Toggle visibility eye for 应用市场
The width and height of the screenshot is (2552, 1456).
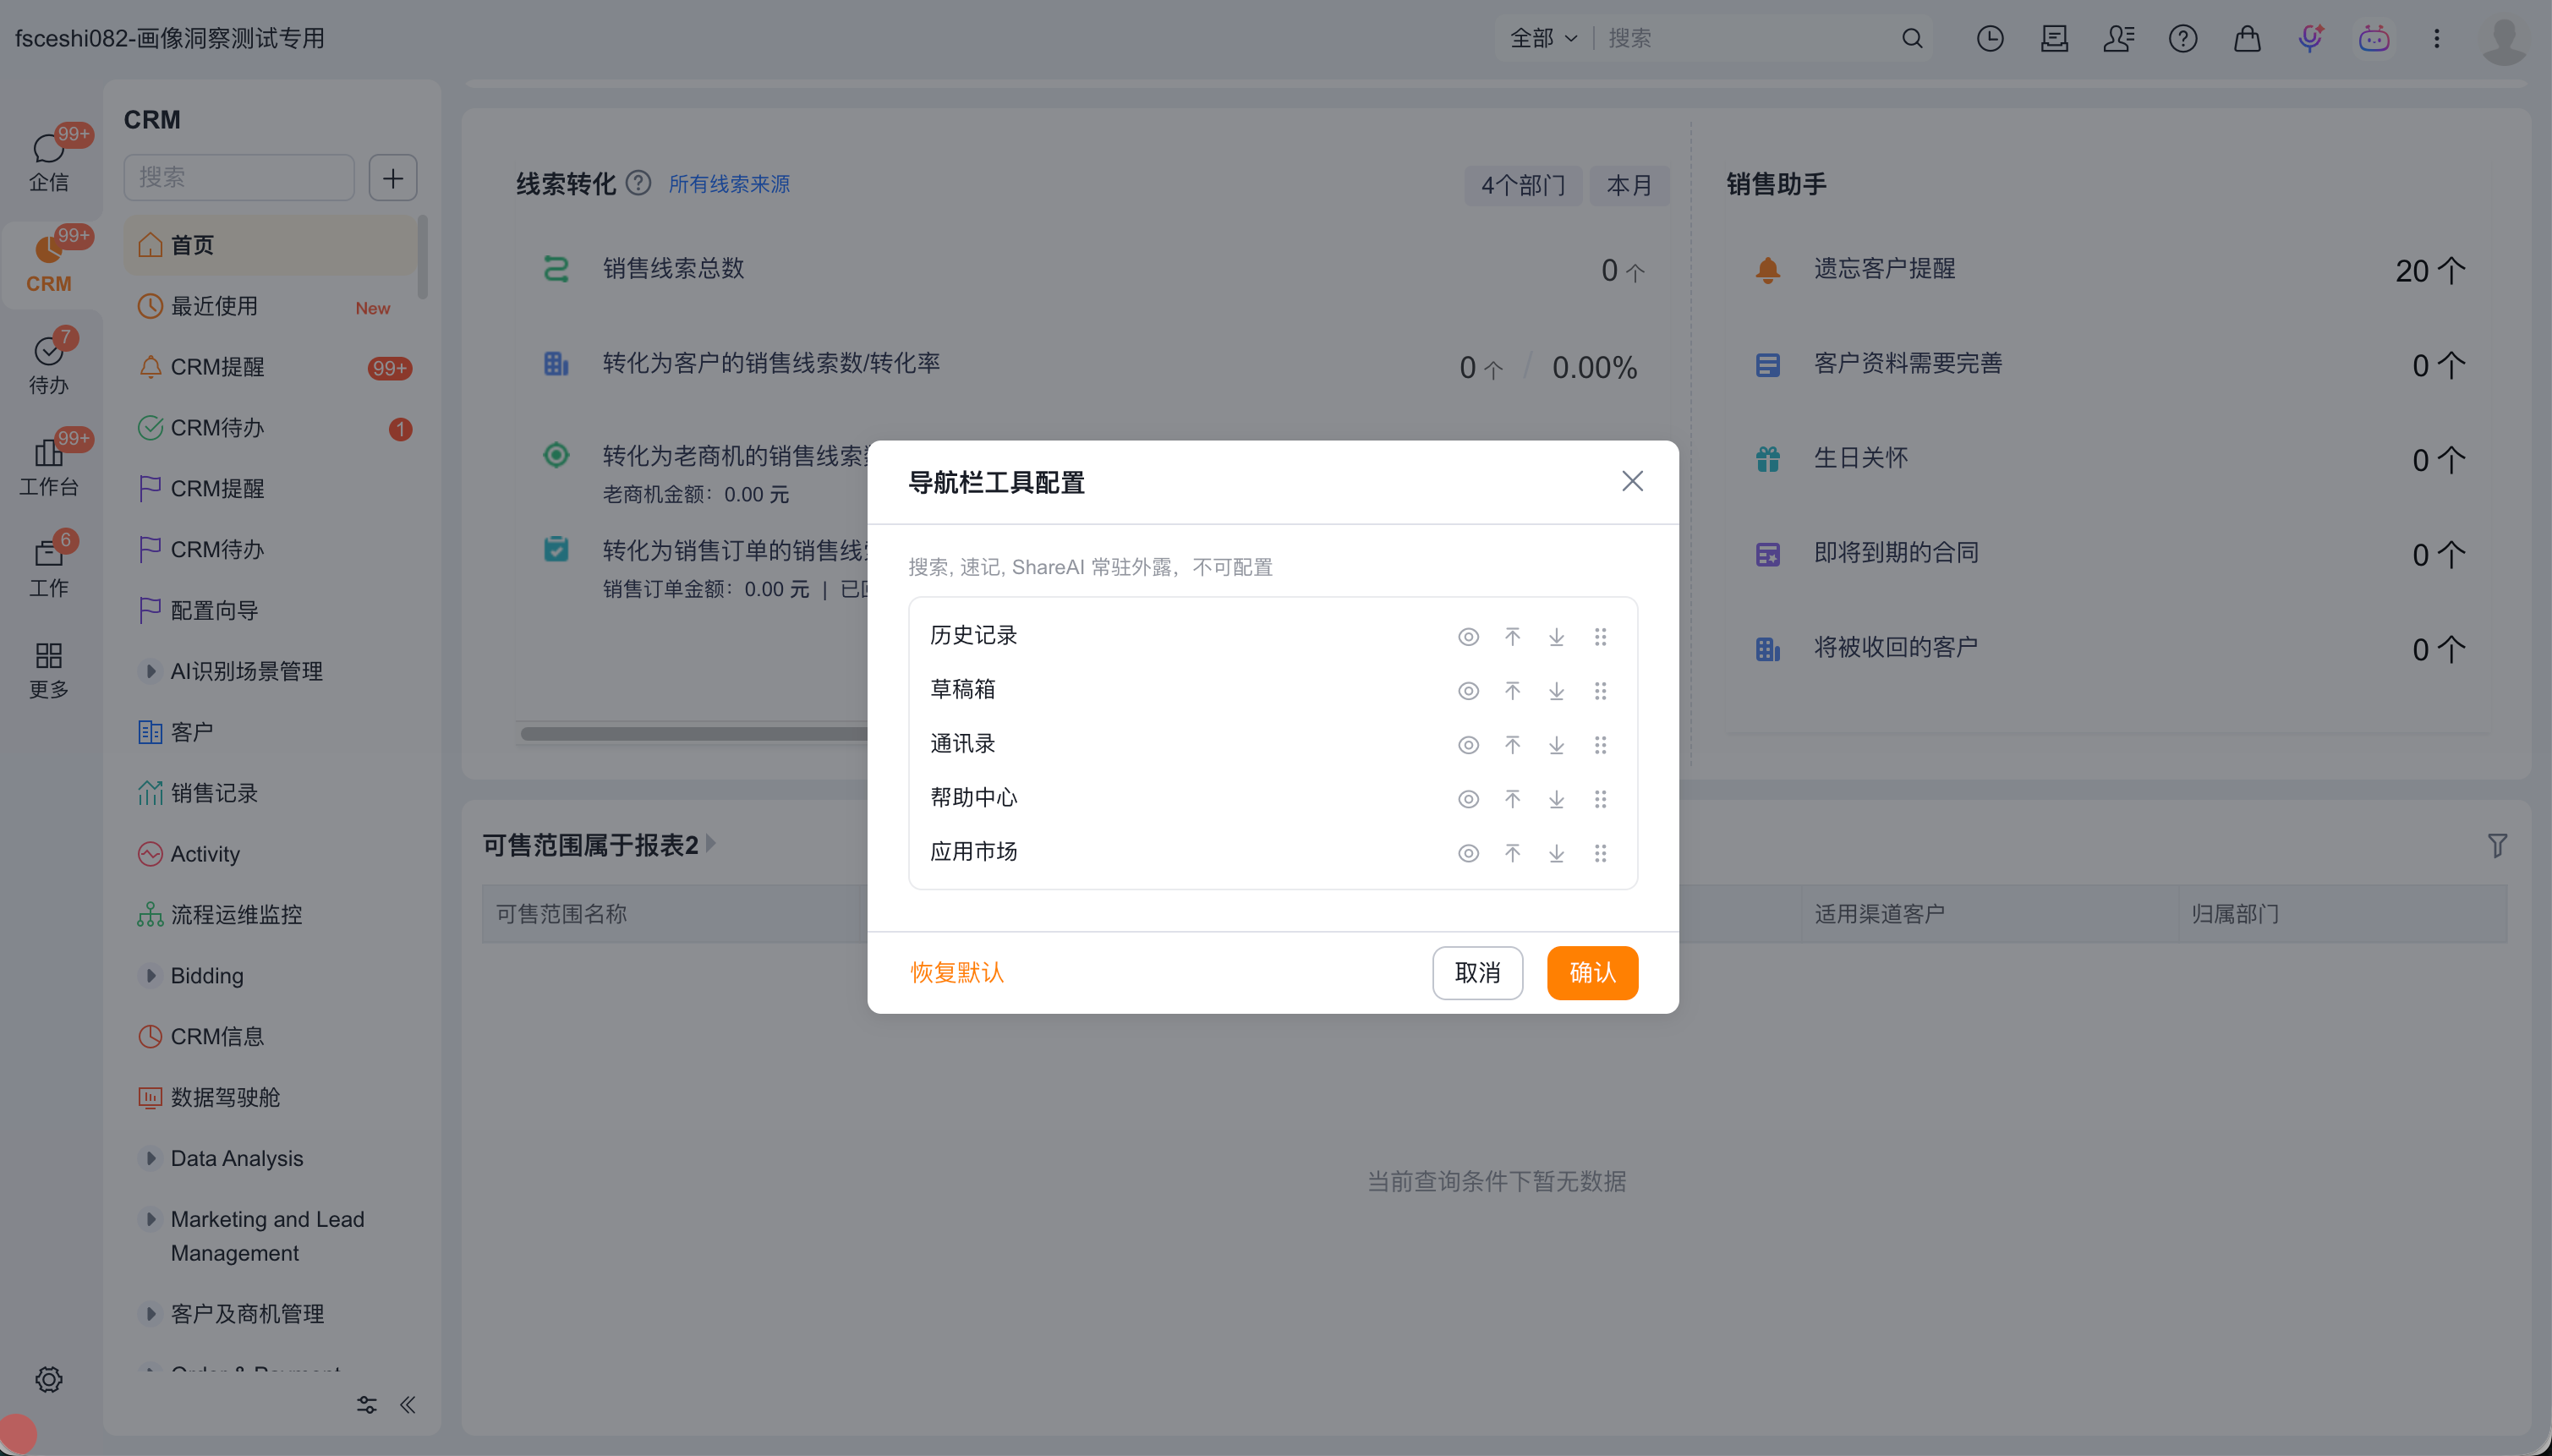(x=1467, y=852)
